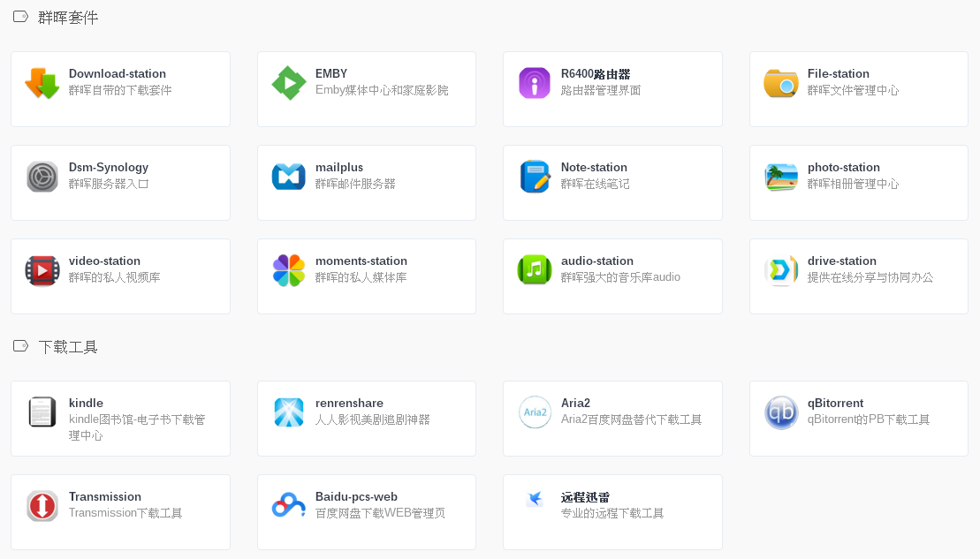Click description 群晖服务器入口
Viewport: 980px width, 559px height.
[109, 184]
